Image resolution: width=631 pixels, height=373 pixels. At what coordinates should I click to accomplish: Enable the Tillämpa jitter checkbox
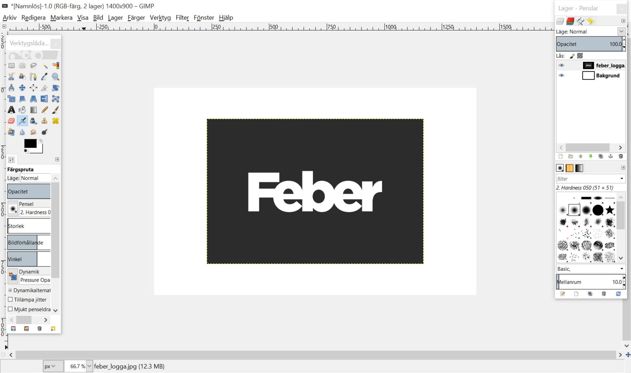click(10, 299)
